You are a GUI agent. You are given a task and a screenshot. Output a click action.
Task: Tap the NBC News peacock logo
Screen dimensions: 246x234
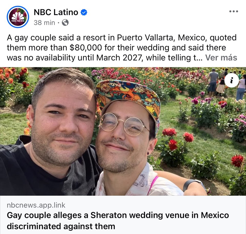[x=18, y=17]
